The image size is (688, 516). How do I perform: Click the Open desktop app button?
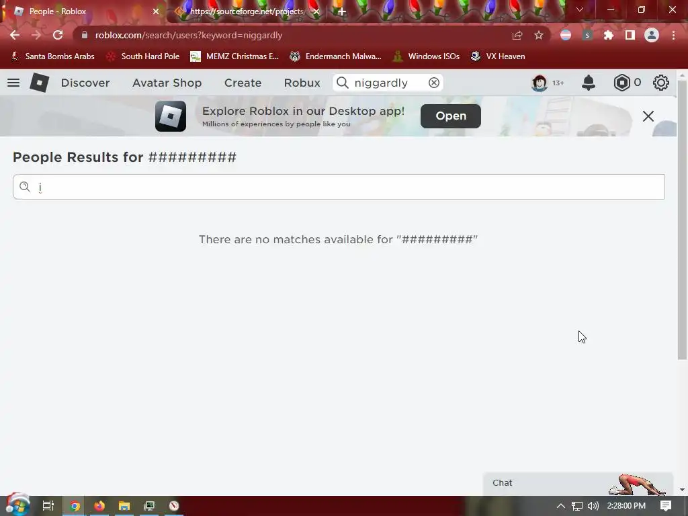[x=451, y=116]
